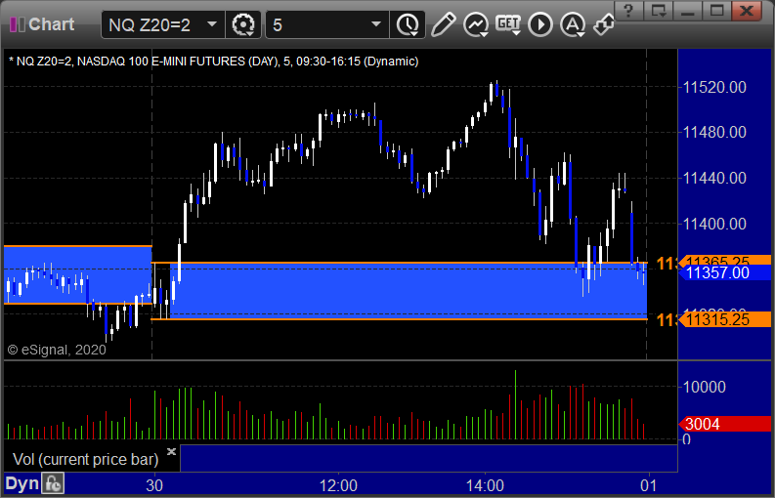Close the Vol current price bar study
This screenshot has height=498, width=775.
171,451
